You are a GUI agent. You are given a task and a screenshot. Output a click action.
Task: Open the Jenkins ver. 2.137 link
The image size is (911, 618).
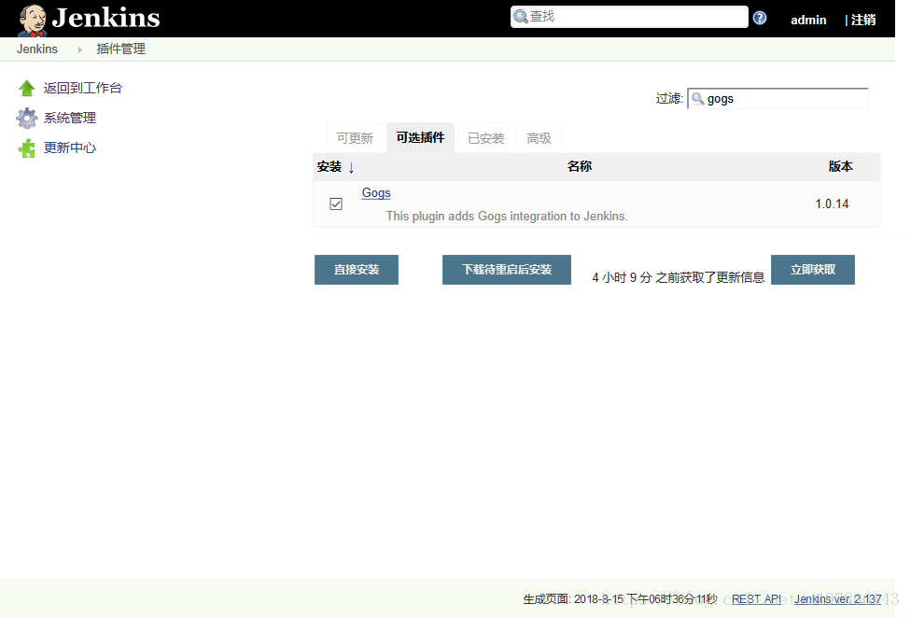(x=838, y=598)
